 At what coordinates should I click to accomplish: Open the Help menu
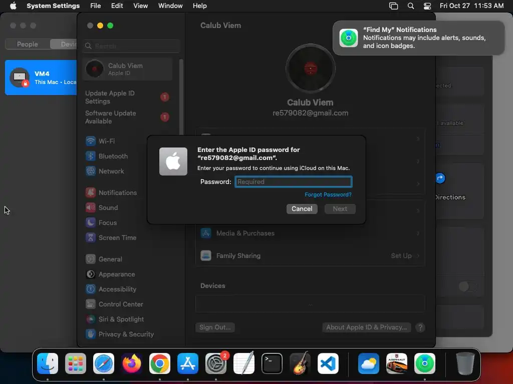pyautogui.click(x=199, y=6)
